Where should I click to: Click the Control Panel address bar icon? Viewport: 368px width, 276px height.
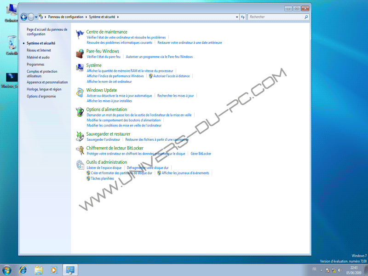point(41,17)
